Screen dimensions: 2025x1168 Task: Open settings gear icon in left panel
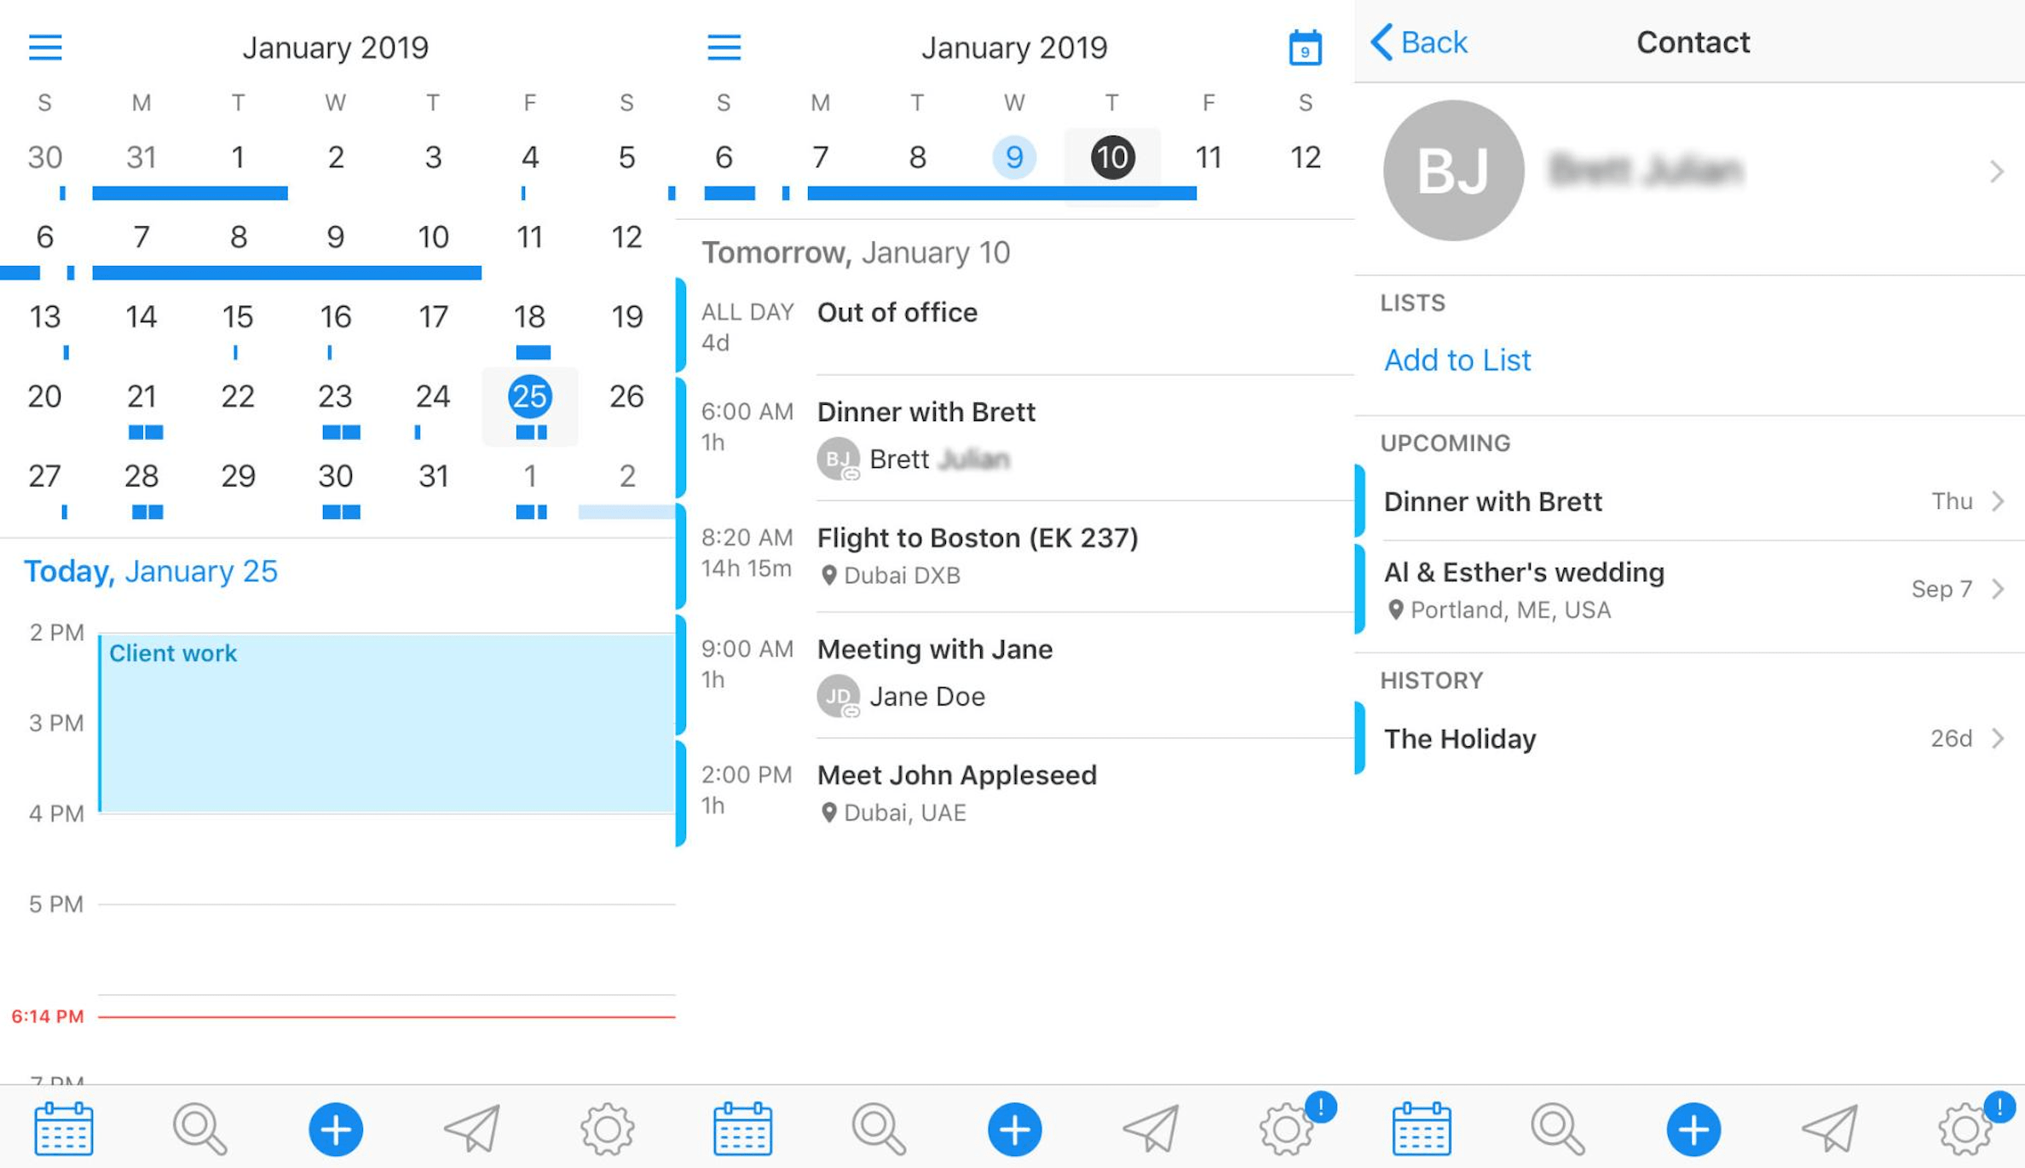(608, 1129)
